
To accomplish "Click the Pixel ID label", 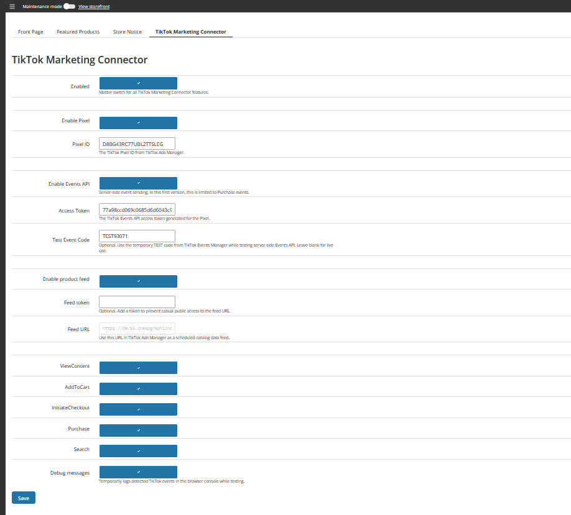I will 81,144.
